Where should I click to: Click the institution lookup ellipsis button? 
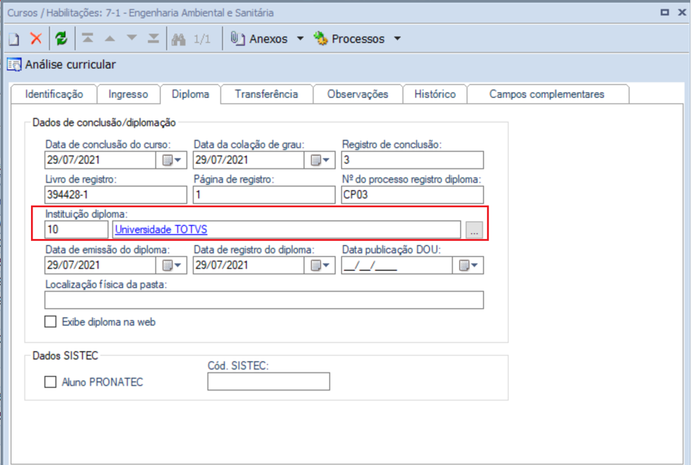pyautogui.click(x=474, y=230)
